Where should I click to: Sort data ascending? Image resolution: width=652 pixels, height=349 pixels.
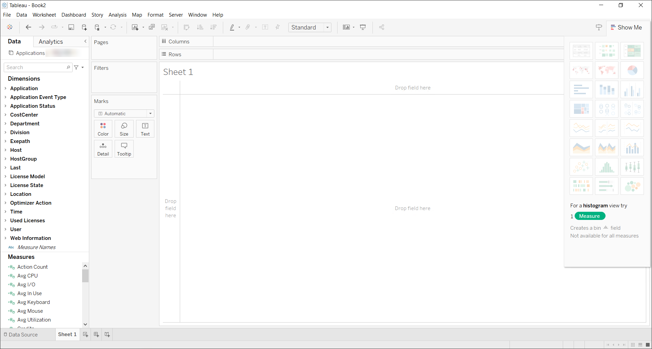(x=200, y=27)
